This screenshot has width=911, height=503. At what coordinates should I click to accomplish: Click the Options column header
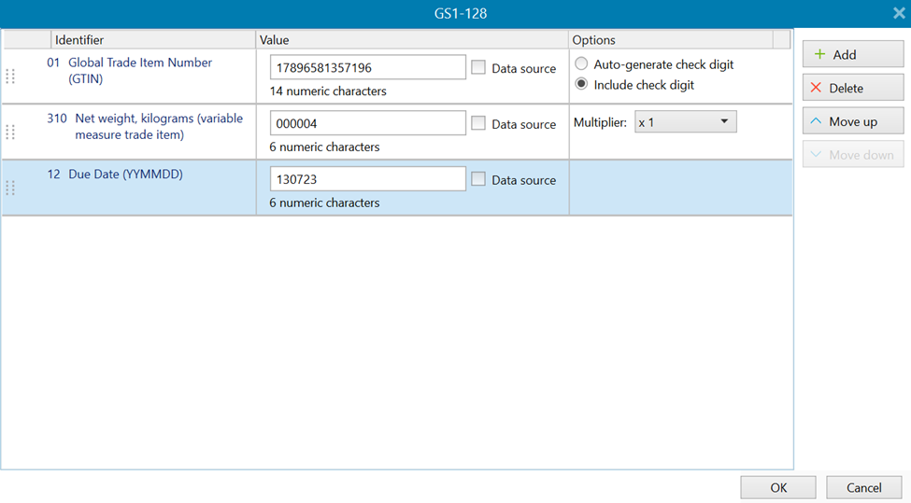point(671,39)
